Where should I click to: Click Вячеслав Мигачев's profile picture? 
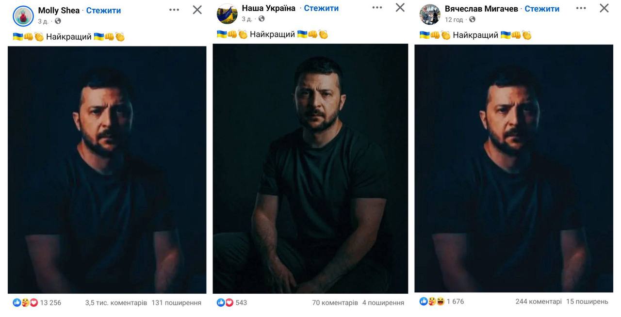pyautogui.click(x=430, y=15)
